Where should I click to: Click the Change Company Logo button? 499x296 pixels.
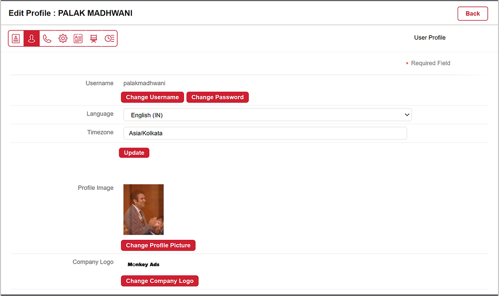pyautogui.click(x=160, y=281)
